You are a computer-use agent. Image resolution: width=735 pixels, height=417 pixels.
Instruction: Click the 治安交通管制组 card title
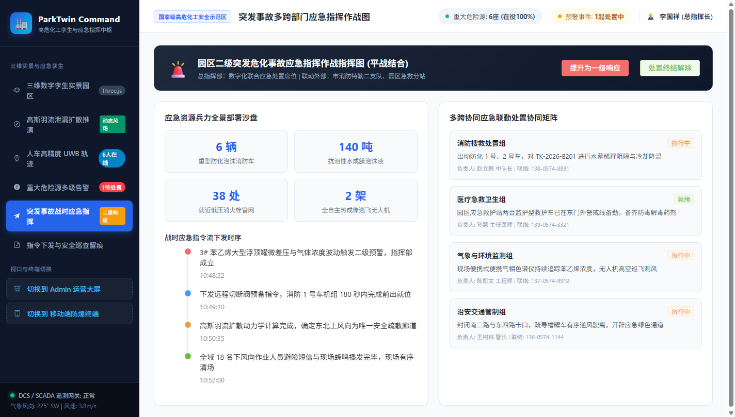point(481,312)
